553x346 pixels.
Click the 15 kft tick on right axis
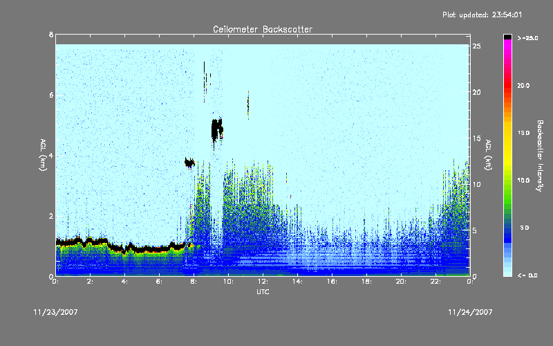(477, 138)
